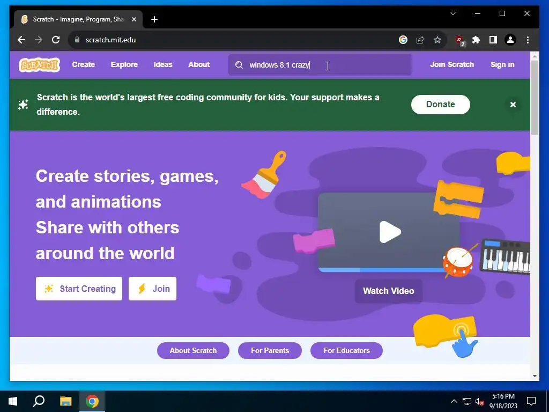Click the browser forward arrow
549x412 pixels.
click(39, 40)
